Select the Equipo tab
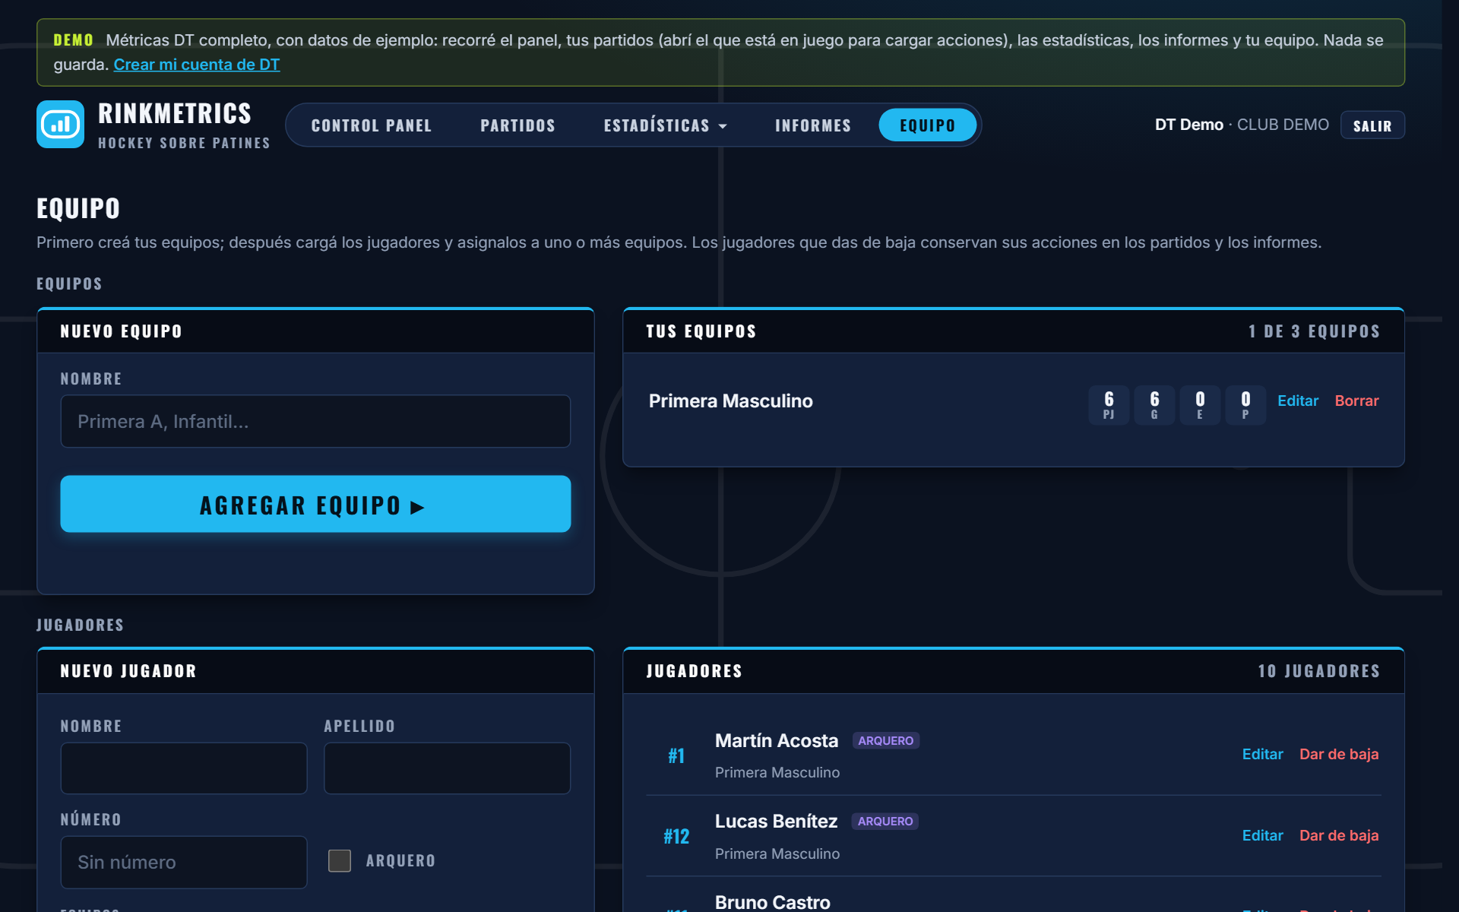Screen dimensions: 1459x912 click(927, 125)
